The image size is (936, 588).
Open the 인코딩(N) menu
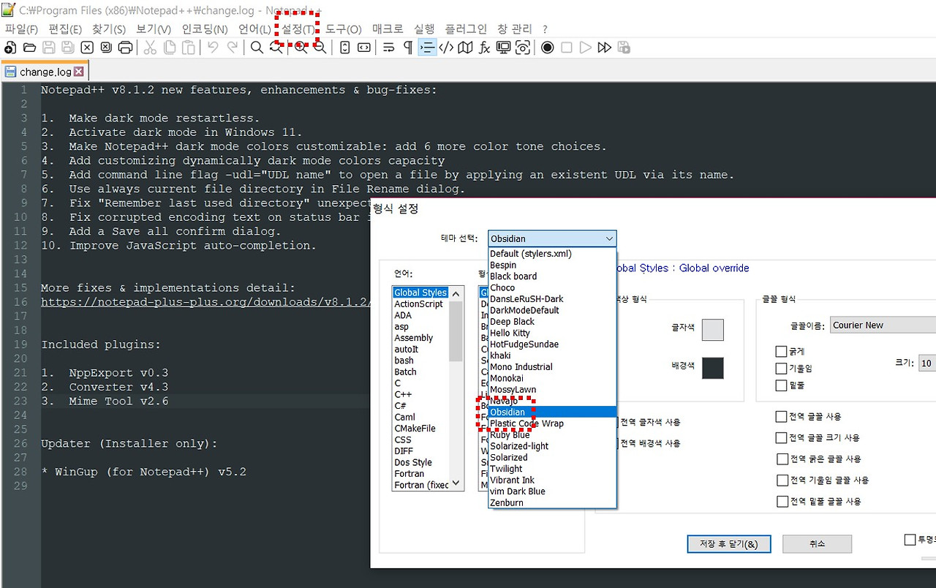click(x=204, y=29)
